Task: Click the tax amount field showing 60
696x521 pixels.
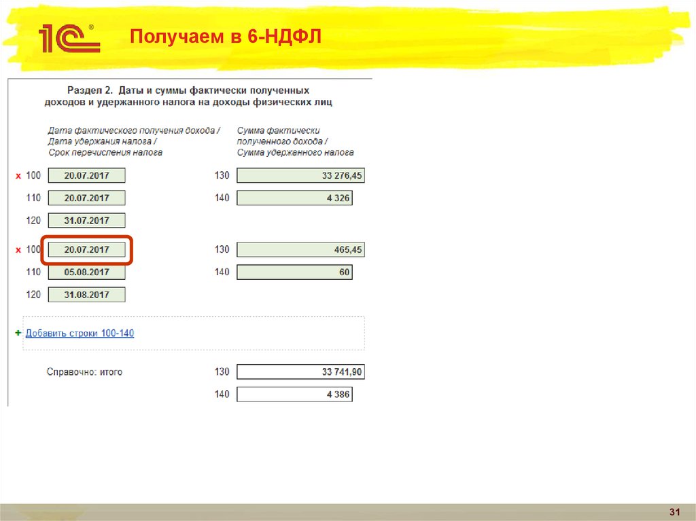Action: click(294, 272)
